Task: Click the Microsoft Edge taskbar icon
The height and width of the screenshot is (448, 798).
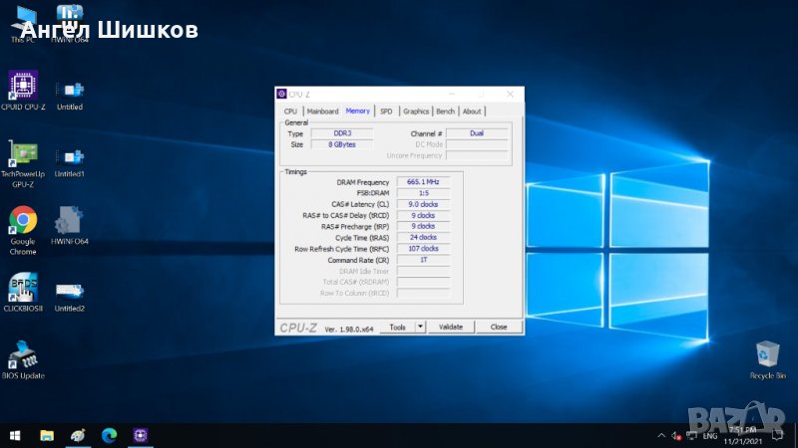Action: [x=109, y=435]
